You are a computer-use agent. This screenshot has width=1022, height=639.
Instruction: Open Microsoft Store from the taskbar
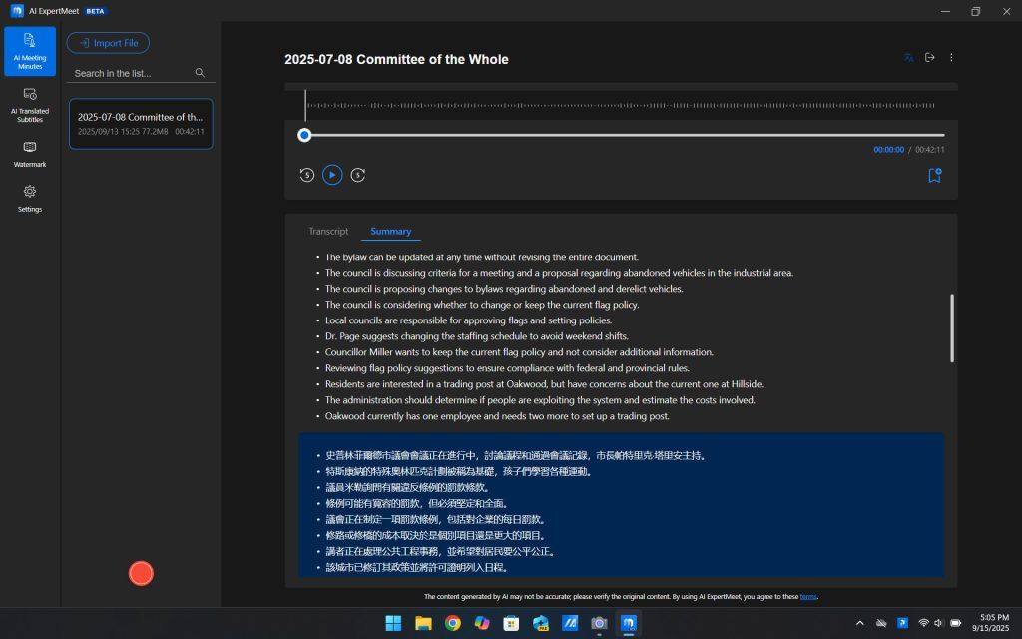click(x=511, y=623)
